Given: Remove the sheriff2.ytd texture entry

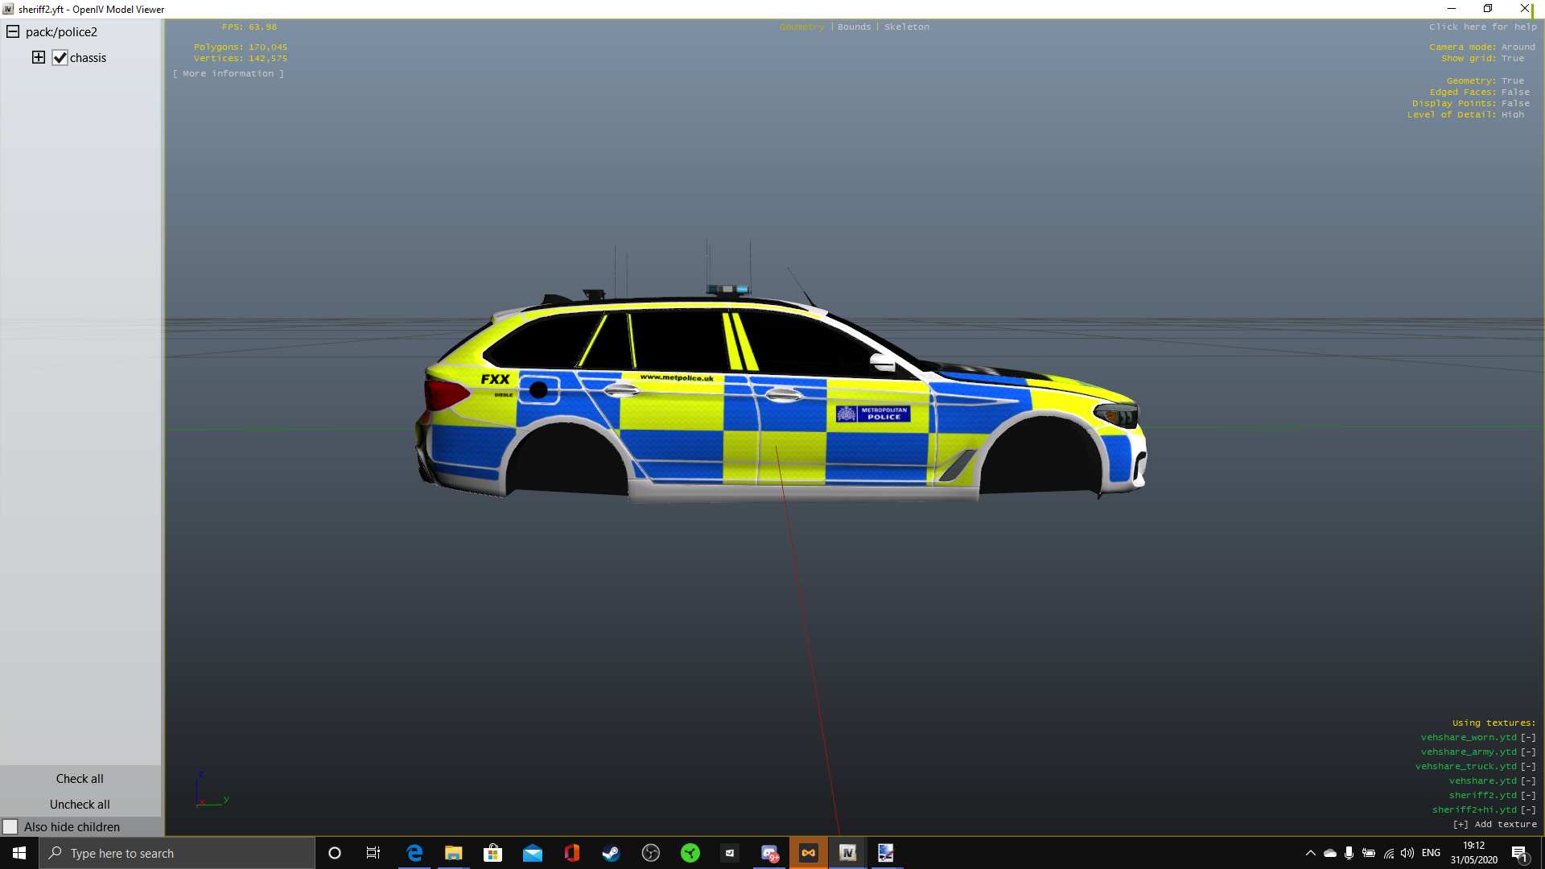Looking at the screenshot, I should click(1527, 796).
